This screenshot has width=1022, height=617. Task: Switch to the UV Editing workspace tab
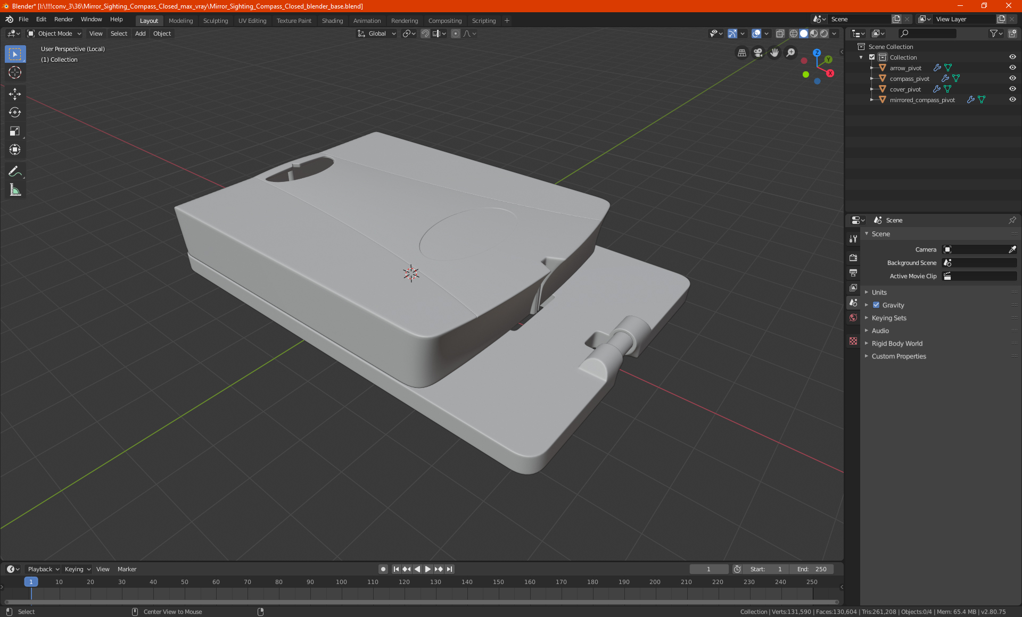pyautogui.click(x=252, y=21)
